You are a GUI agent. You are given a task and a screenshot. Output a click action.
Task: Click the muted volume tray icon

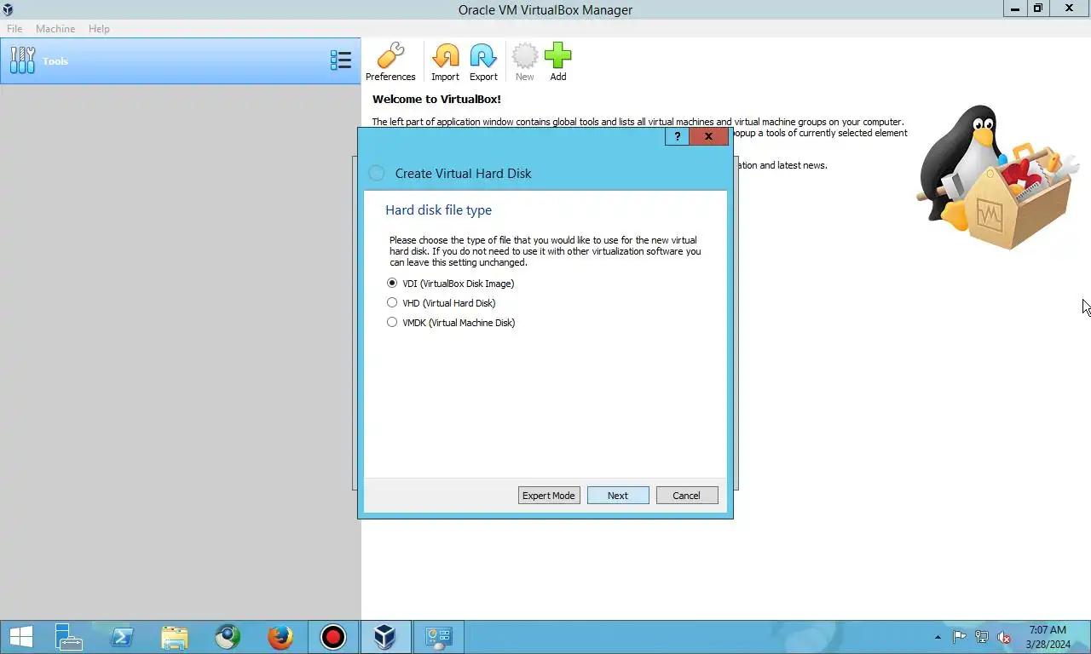pos(1004,637)
